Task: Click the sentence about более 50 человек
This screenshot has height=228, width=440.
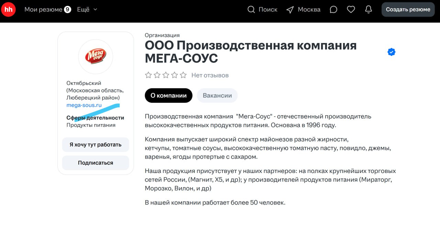Action: [x=215, y=203]
